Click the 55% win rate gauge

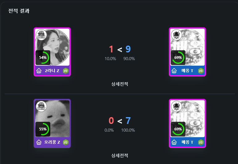click(43, 129)
